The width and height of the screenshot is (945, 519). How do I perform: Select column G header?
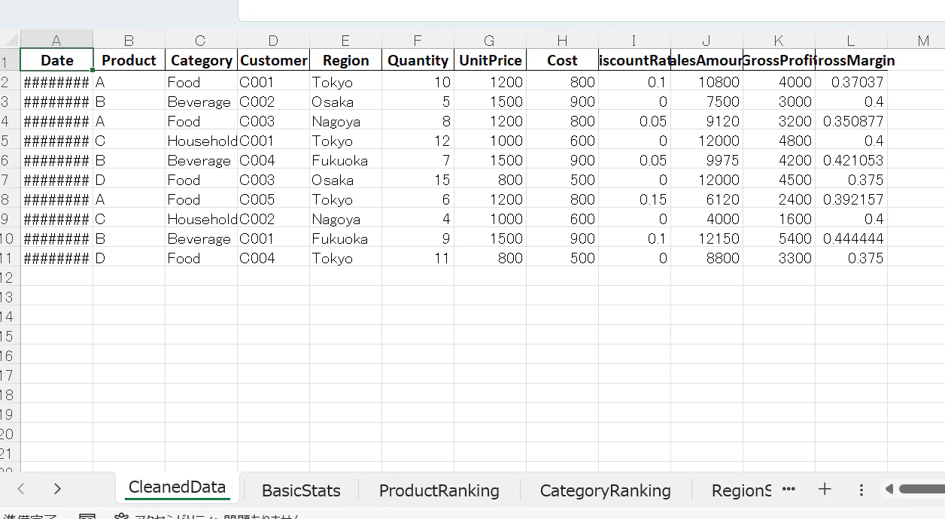pos(490,41)
